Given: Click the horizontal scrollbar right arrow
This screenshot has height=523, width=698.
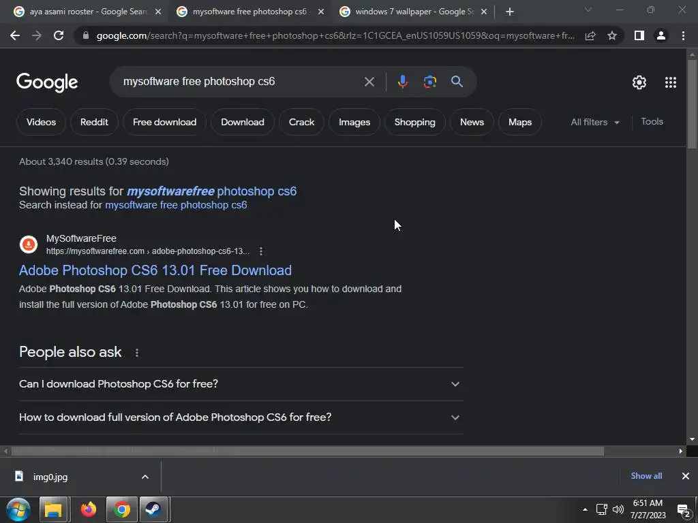Looking at the screenshot, I should point(681,451).
